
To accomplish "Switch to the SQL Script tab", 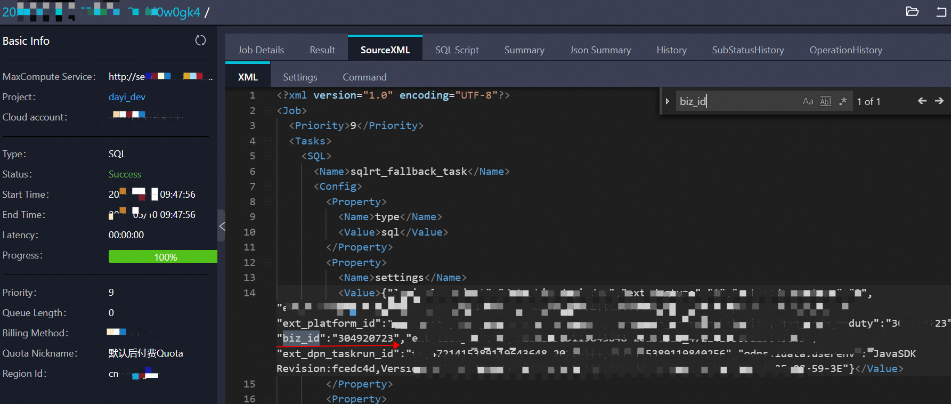I will point(457,50).
